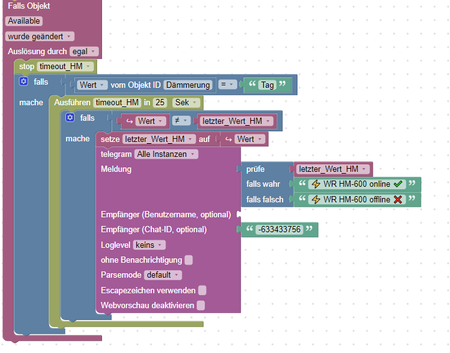Enable Escapezeichen verwenden checkbox
This screenshot has height=353, width=450.
pyautogui.click(x=202, y=290)
